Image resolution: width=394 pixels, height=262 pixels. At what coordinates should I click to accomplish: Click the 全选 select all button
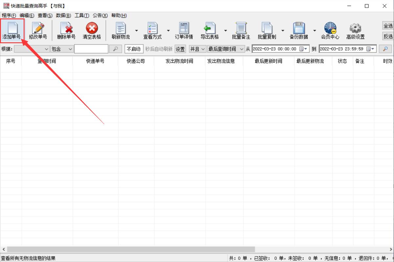(388, 26)
